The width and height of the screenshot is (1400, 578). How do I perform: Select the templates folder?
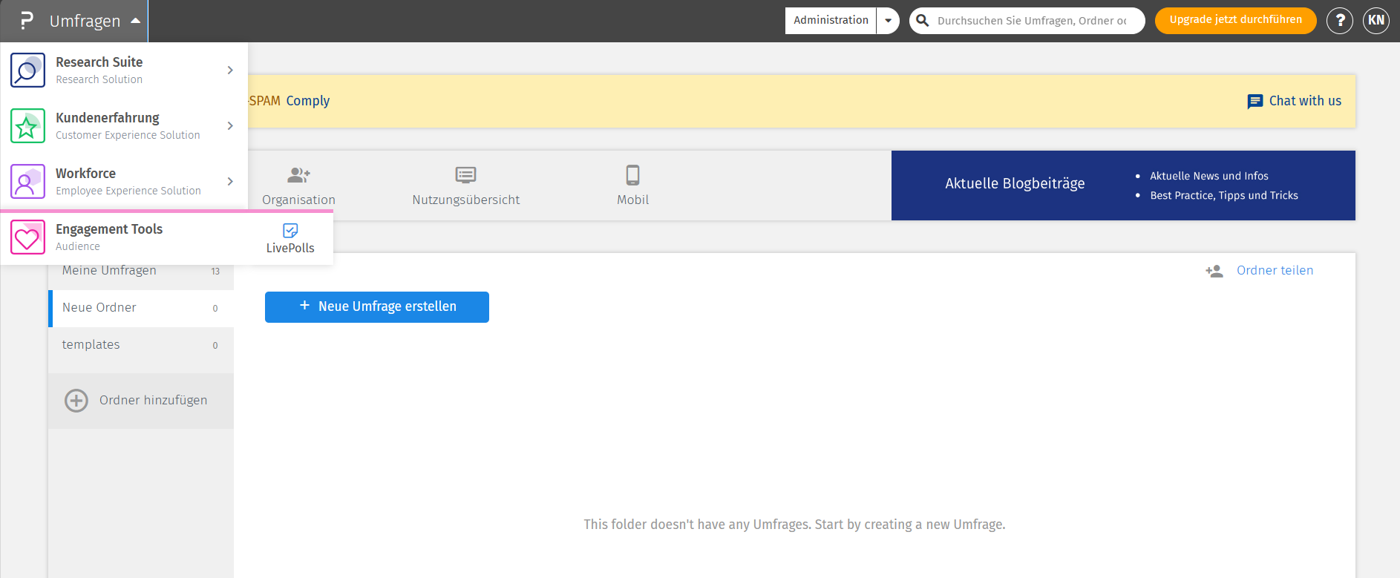coord(141,345)
